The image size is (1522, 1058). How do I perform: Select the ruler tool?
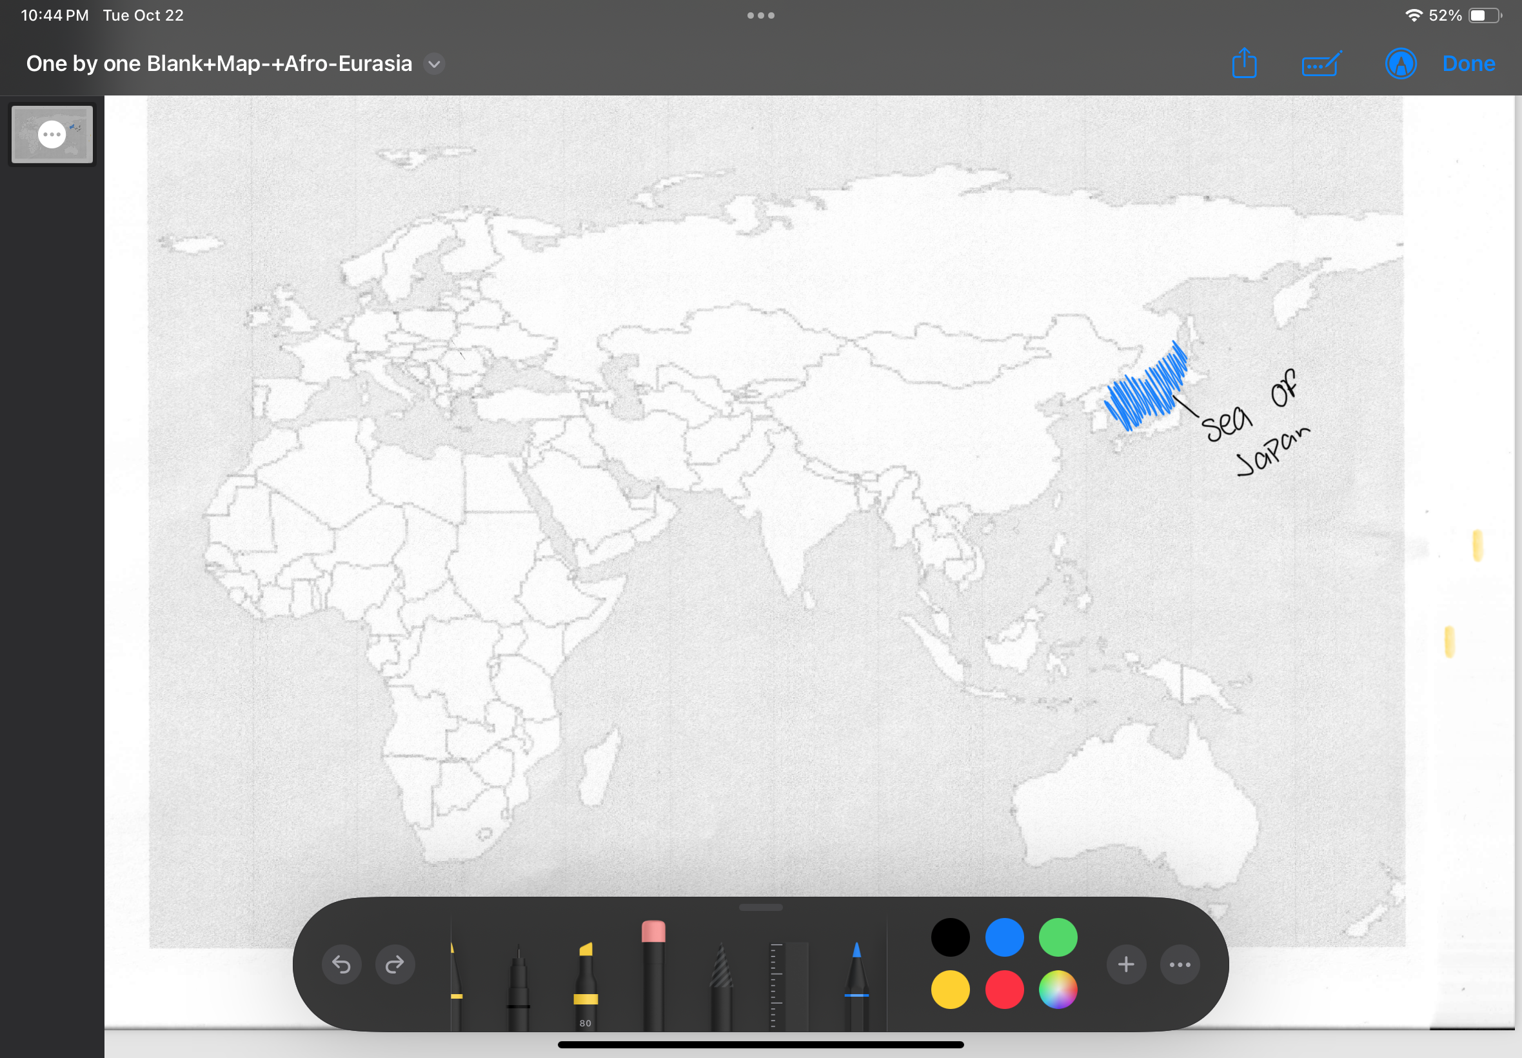click(789, 986)
